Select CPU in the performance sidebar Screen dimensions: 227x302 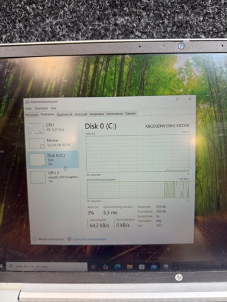click(x=53, y=128)
